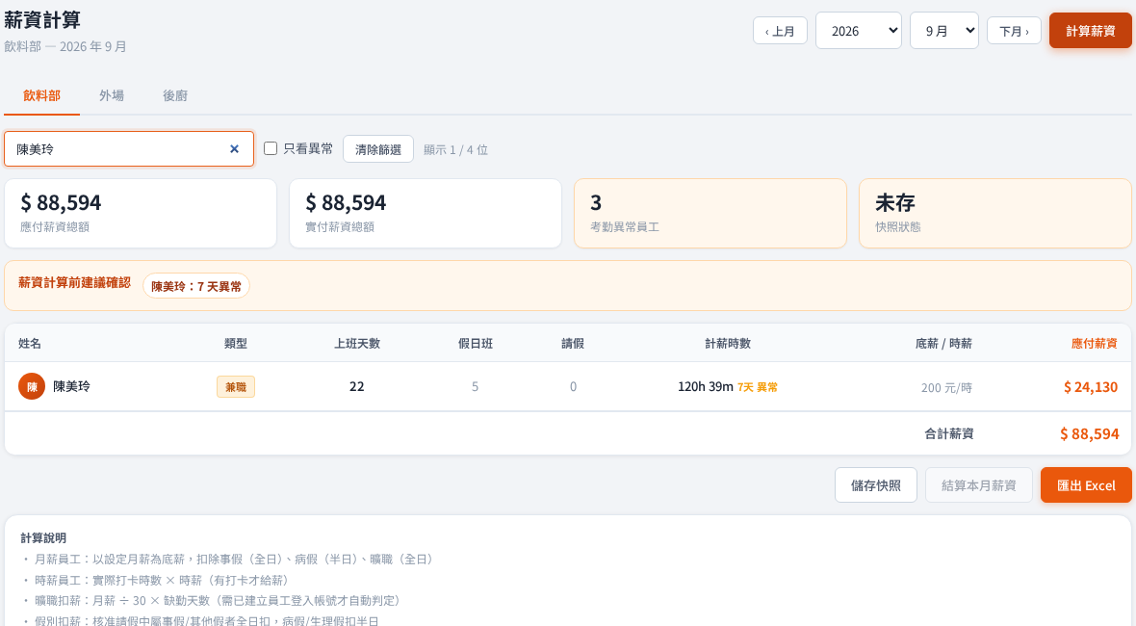Click the 7天 異常 warning in the row

(x=758, y=387)
